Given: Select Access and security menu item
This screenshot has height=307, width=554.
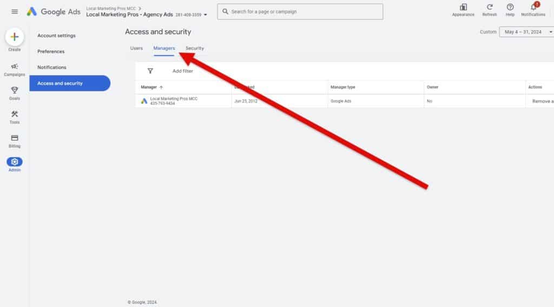Looking at the screenshot, I should (x=70, y=83).
